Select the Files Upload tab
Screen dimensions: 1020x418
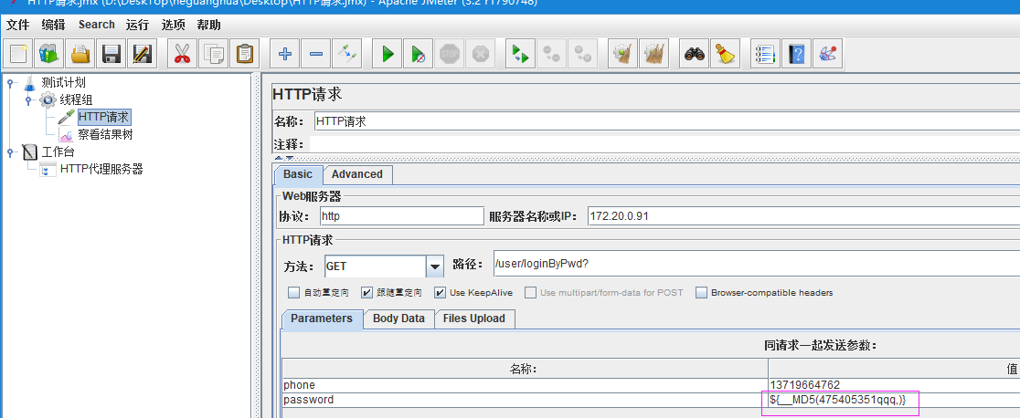click(x=473, y=319)
